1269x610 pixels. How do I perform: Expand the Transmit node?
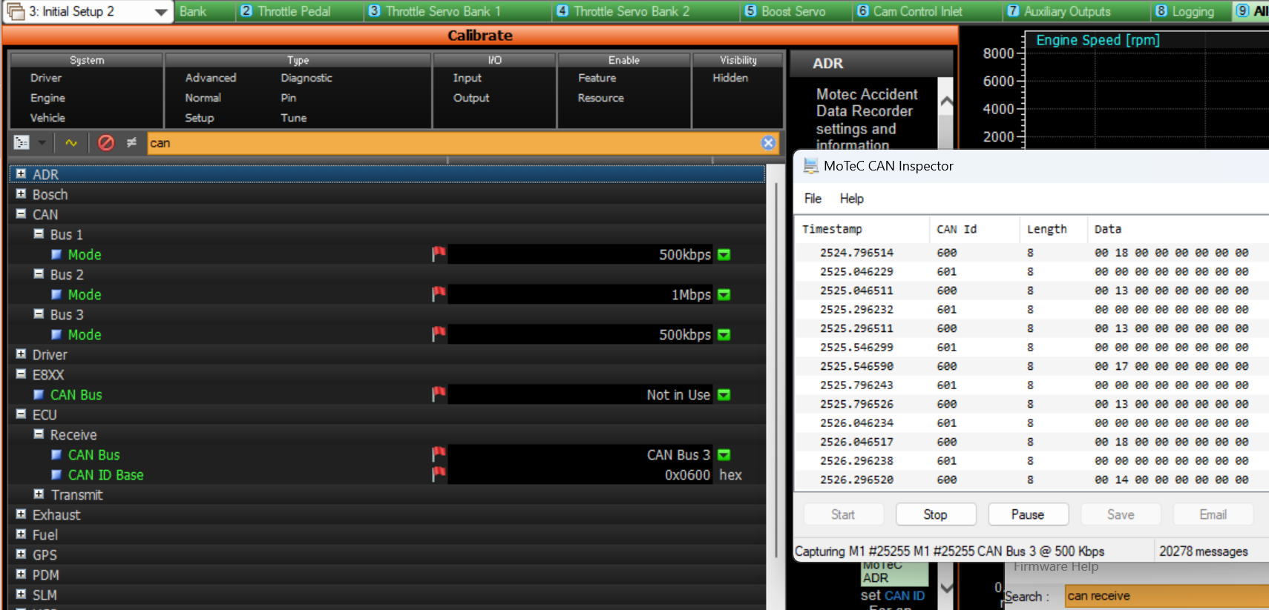click(39, 494)
